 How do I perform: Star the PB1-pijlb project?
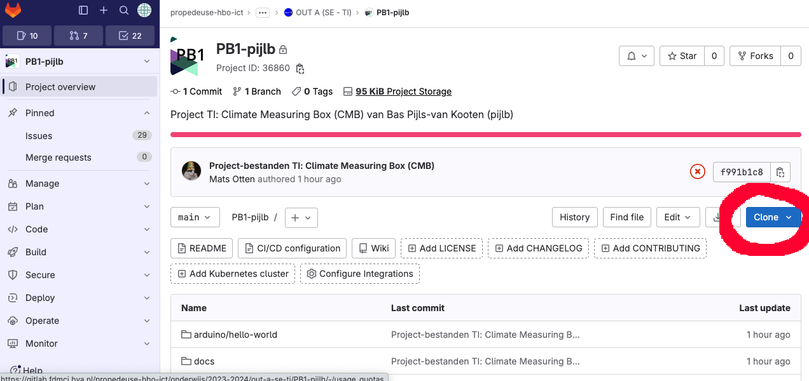point(682,56)
